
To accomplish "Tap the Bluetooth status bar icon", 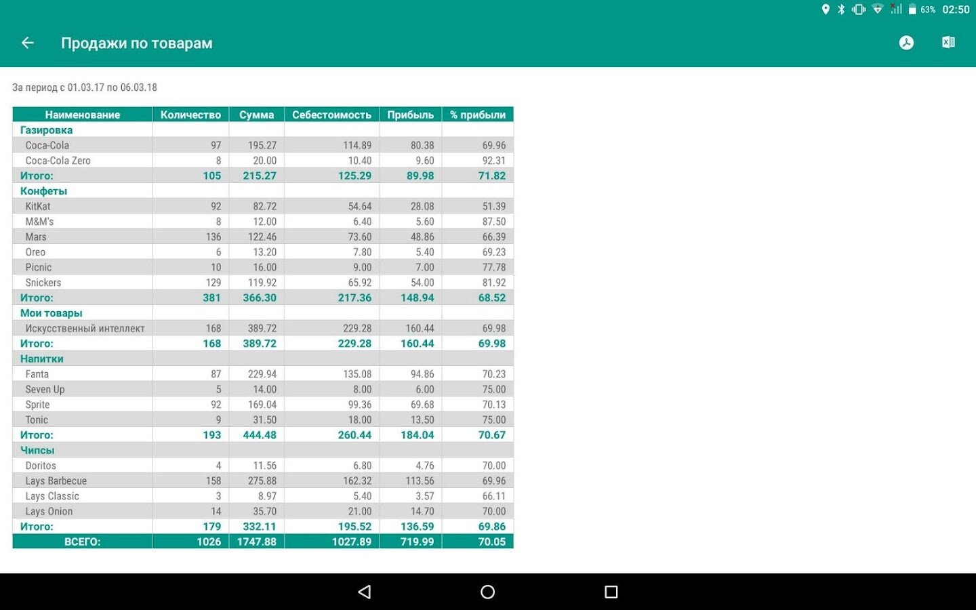I will [x=841, y=9].
